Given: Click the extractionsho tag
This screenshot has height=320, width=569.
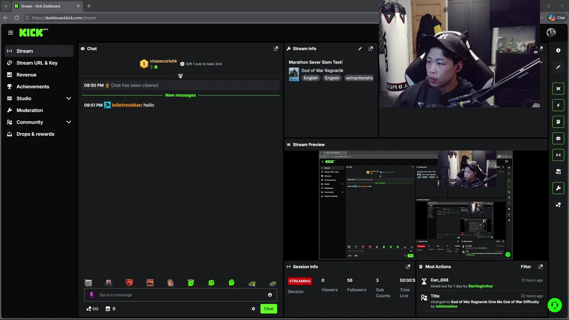Looking at the screenshot, I should click(359, 78).
